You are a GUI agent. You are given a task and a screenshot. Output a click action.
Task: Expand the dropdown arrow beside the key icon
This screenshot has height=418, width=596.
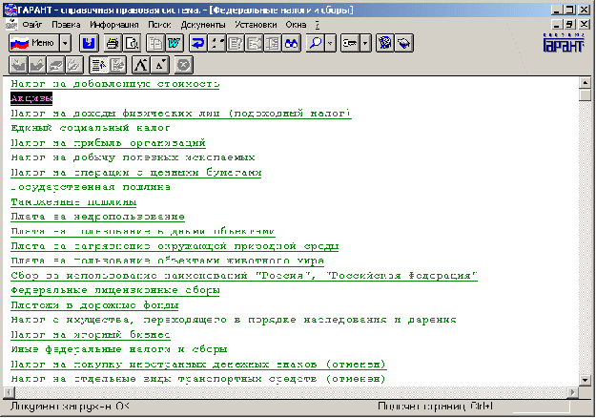point(365,43)
